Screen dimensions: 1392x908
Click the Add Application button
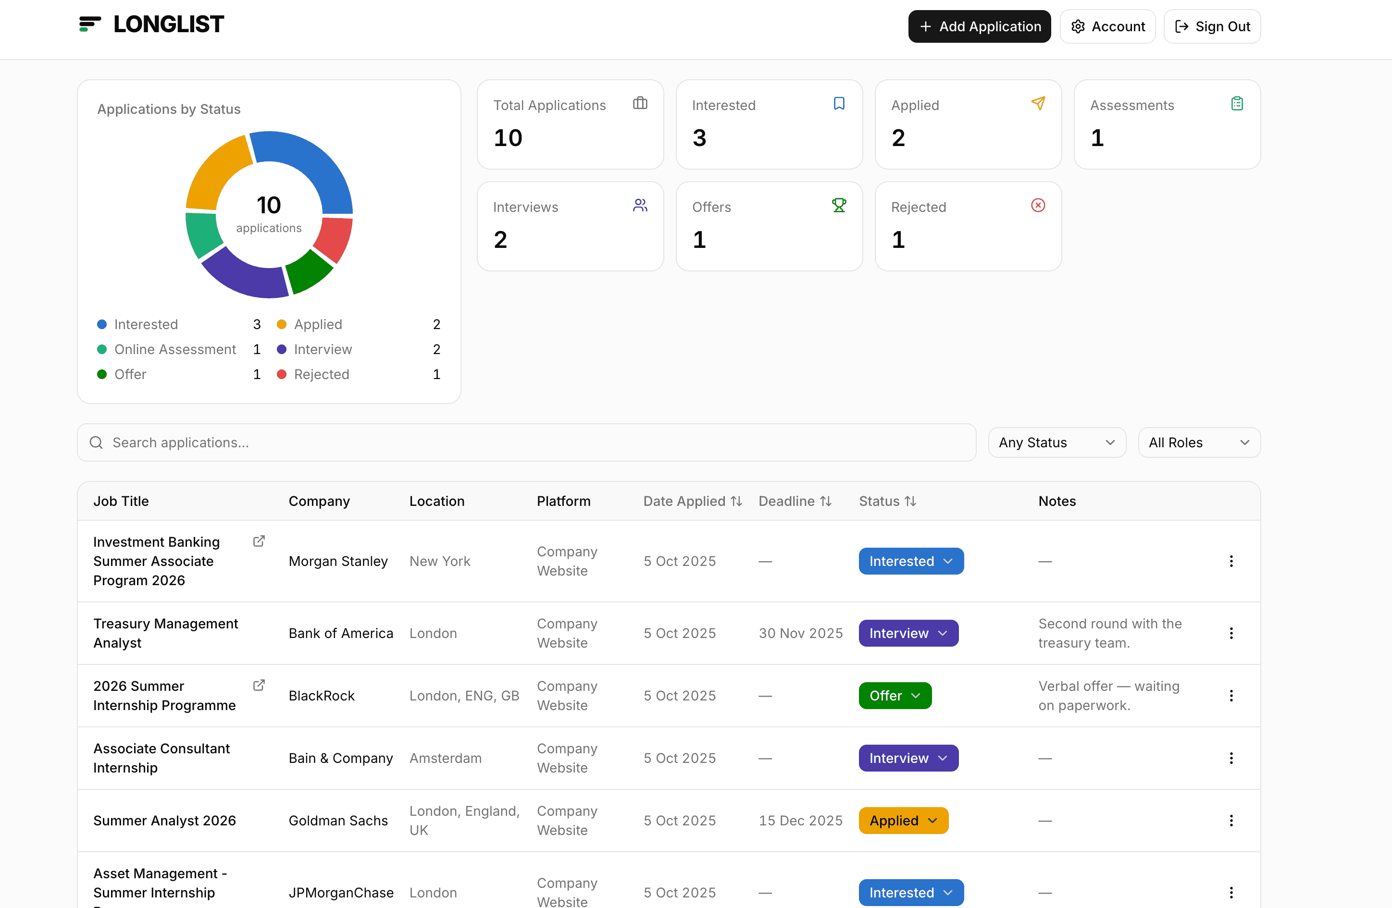(x=979, y=26)
